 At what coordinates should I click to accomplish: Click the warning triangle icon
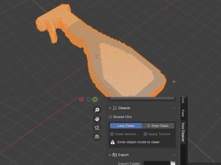113,142
